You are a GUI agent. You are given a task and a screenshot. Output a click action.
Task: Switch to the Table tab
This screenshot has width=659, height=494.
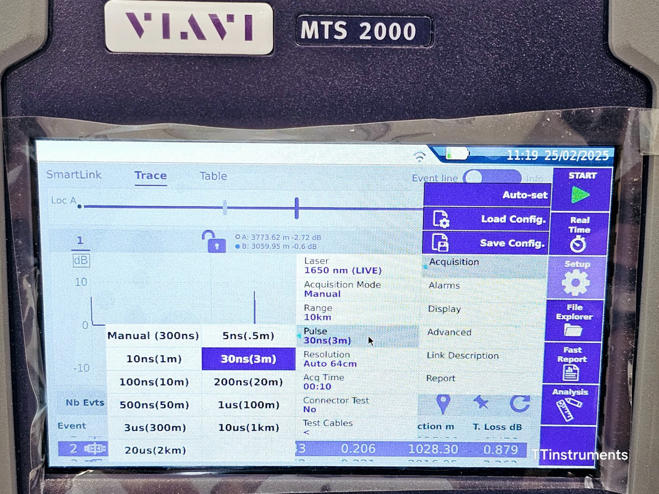tap(213, 176)
